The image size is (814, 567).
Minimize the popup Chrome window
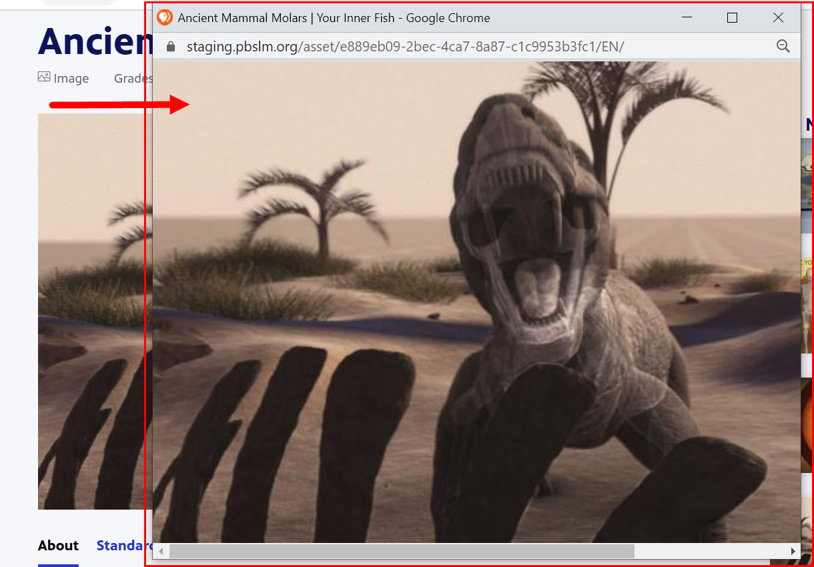click(x=686, y=18)
